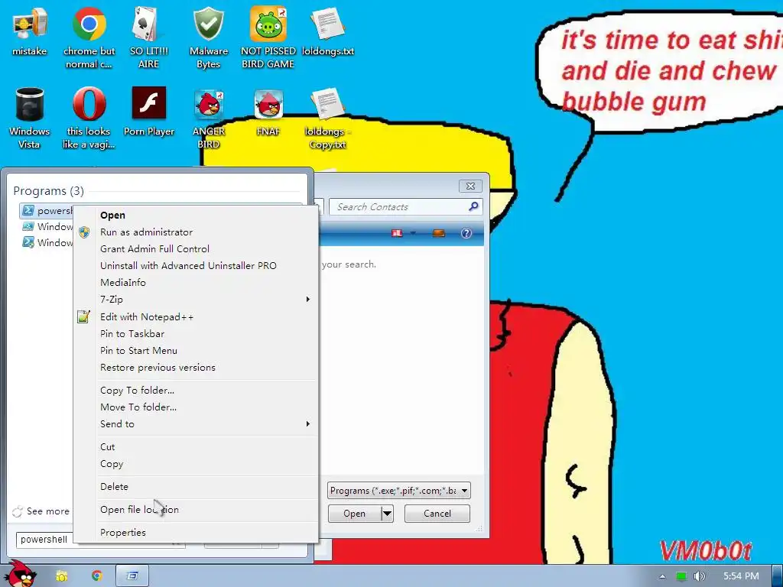Select the loldongs.txt file icon
Image resolution: width=783 pixels, height=587 pixels.
tap(327, 32)
